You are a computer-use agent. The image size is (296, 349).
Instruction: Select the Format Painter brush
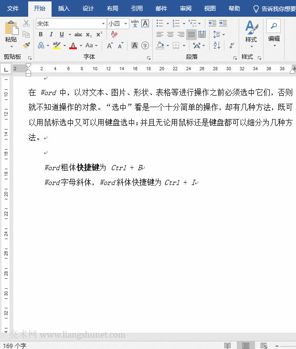click(26, 45)
